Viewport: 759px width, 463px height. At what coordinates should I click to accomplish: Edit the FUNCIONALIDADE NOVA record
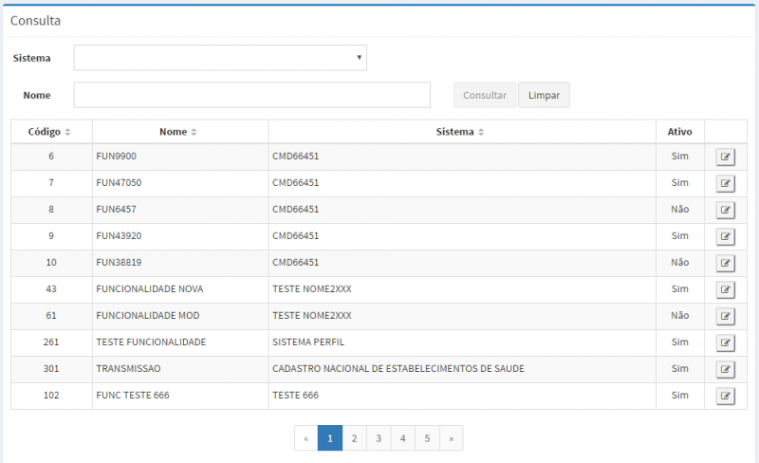point(726,289)
